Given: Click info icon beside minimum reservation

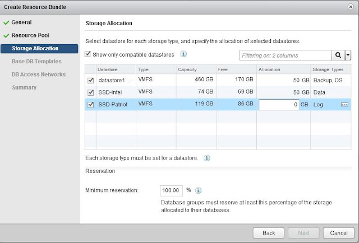Looking at the screenshot, I should point(199,190).
